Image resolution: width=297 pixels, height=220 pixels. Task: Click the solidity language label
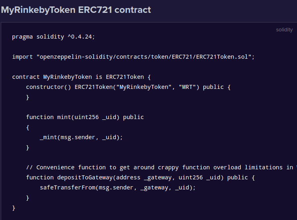pos(284,30)
